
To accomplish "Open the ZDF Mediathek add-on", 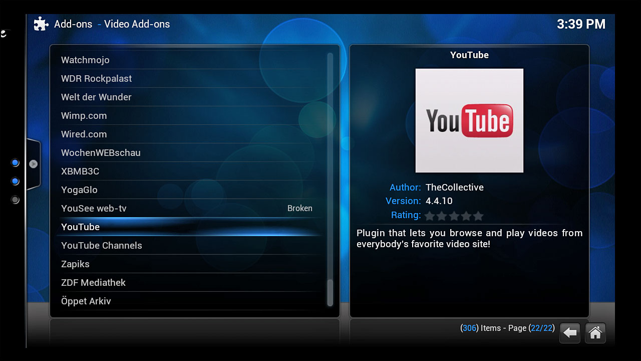I will point(189,282).
